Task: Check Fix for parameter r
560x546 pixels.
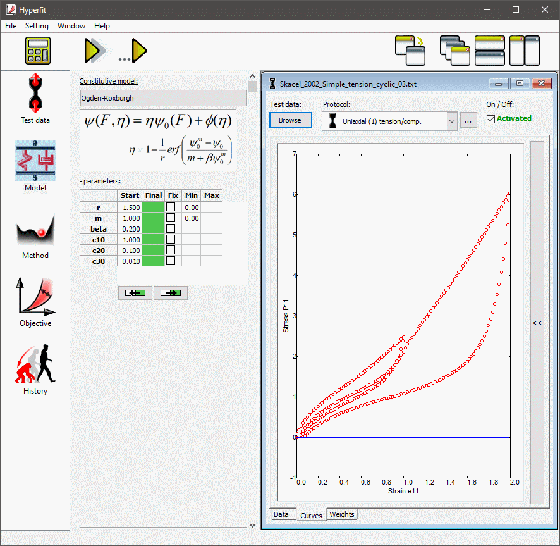Action: 171,207
